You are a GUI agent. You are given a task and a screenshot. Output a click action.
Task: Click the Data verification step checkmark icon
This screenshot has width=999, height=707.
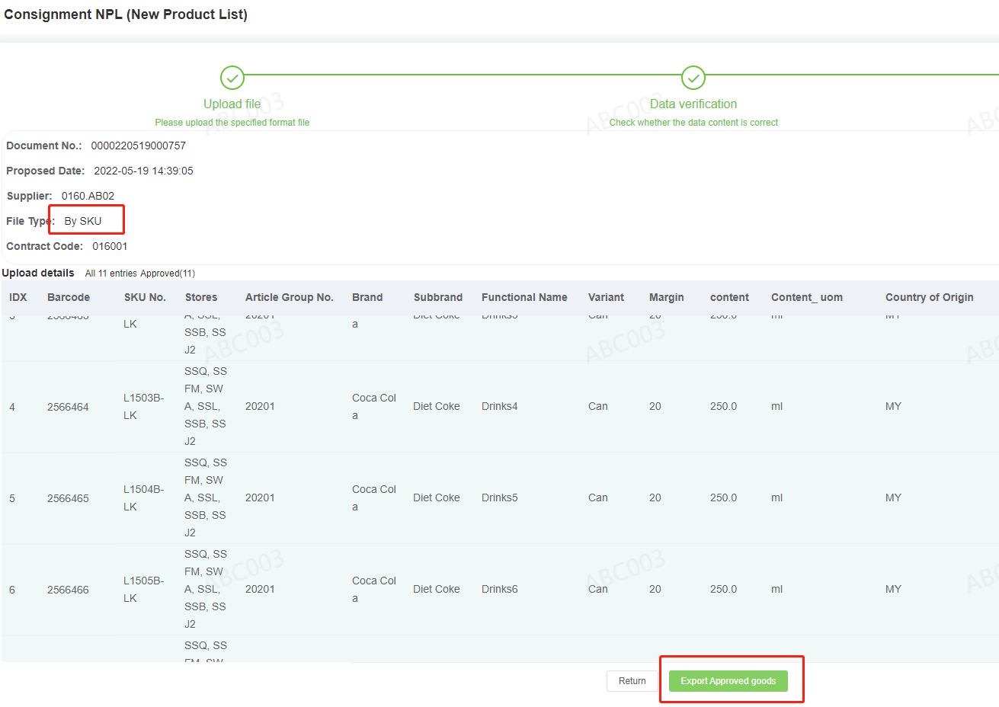(x=693, y=78)
